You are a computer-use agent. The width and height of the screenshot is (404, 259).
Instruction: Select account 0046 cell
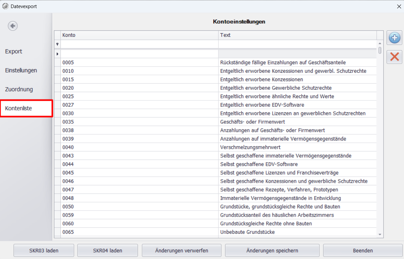pyautogui.click(x=140, y=181)
